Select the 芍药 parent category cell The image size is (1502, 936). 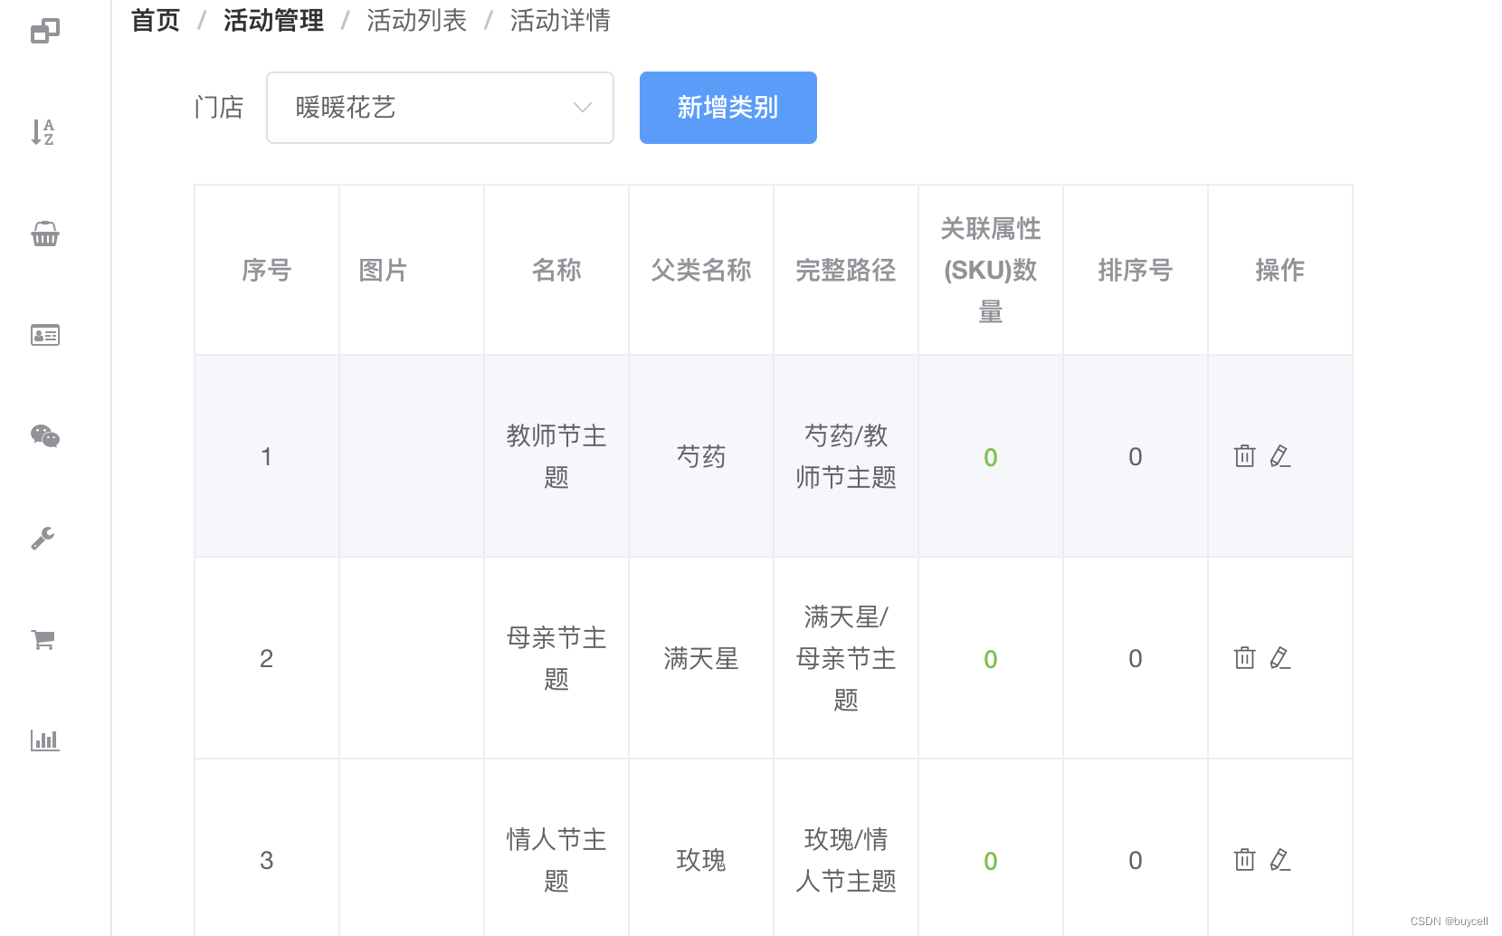pyautogui.click(x=701, y=456)
